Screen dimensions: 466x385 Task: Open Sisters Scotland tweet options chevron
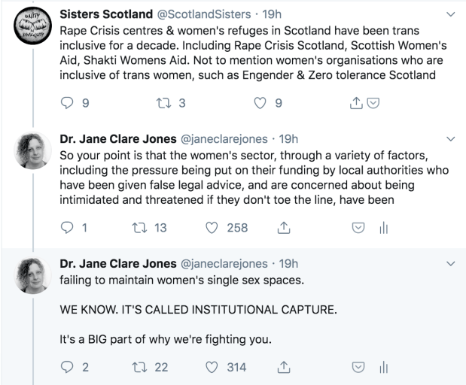(x=451, y=14)
